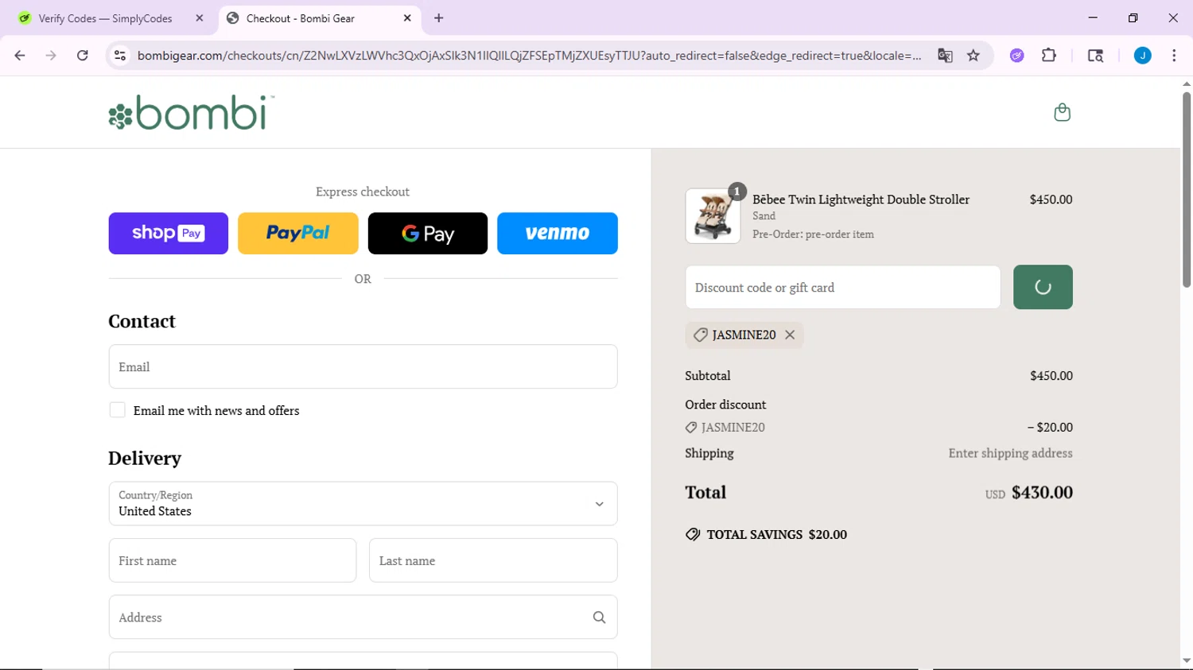Open the purple browser extension icon
The height and width of the screenshot is (670, 1193).
coord(1016,56)
